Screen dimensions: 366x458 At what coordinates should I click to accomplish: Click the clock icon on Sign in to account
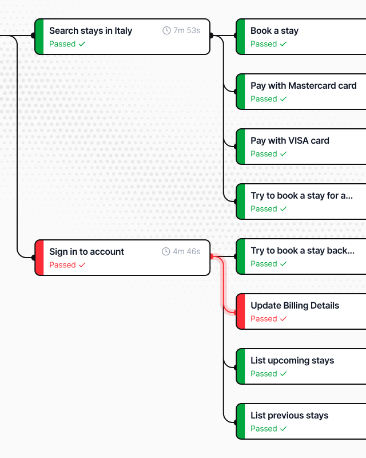point(166,251)
